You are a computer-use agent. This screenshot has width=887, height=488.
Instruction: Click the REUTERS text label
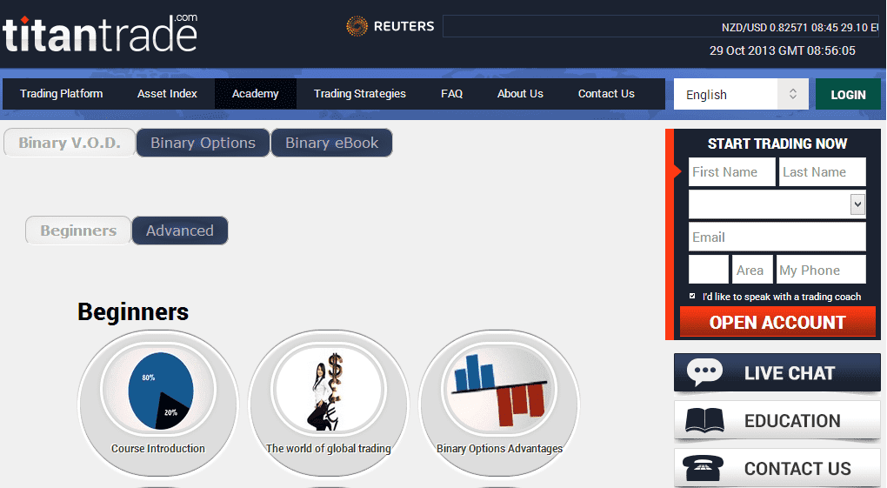403,26
